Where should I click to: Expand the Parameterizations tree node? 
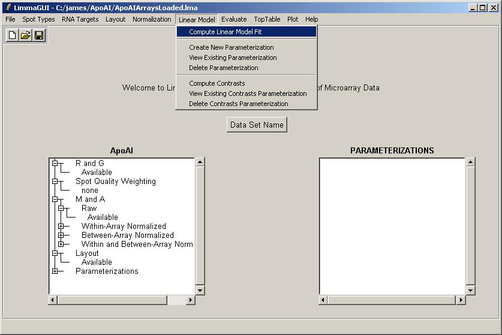coord(55,271)
